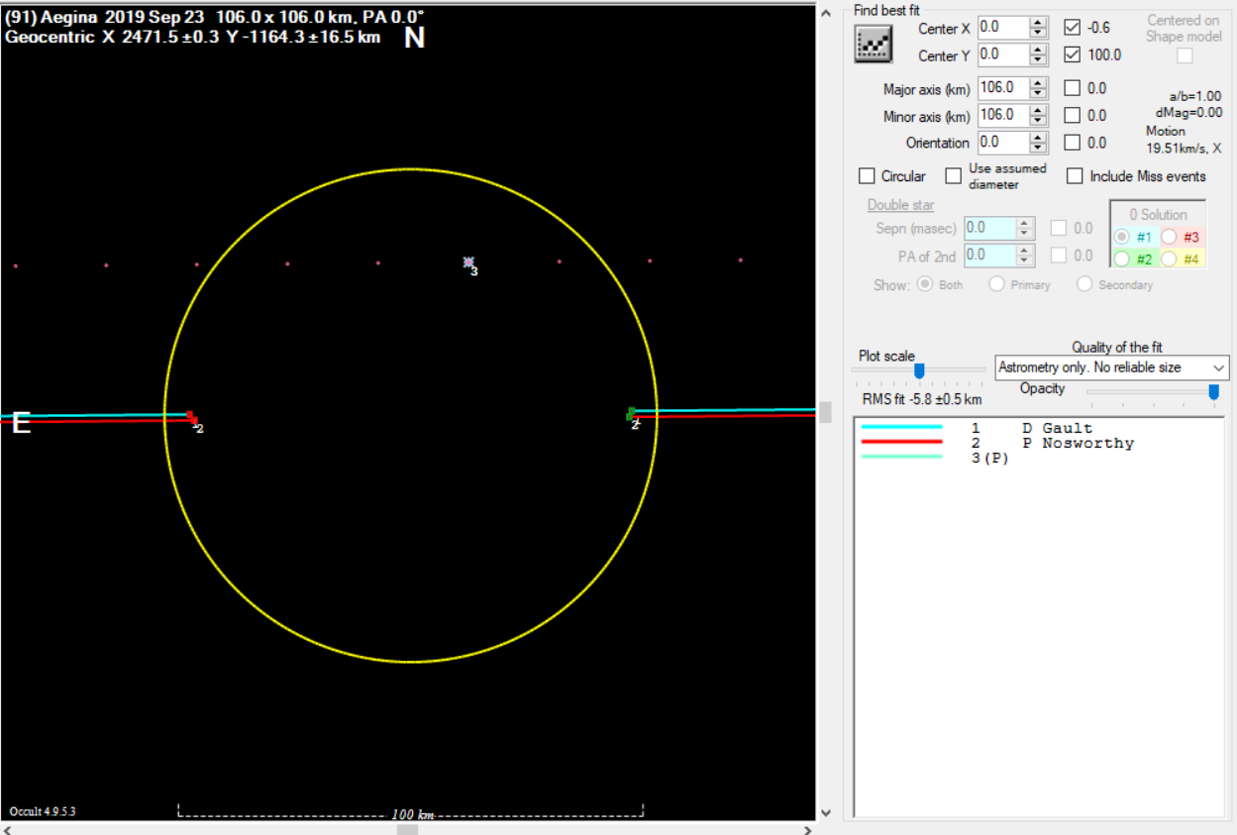Enable the Circular checkbox
Viewport: 1237px width, 835px height.
867,176
